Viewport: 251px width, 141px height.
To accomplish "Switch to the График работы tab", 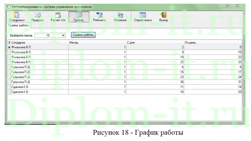I will [x=19, y=25].
